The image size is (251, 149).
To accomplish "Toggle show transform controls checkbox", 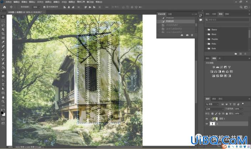I will point(45,7).
